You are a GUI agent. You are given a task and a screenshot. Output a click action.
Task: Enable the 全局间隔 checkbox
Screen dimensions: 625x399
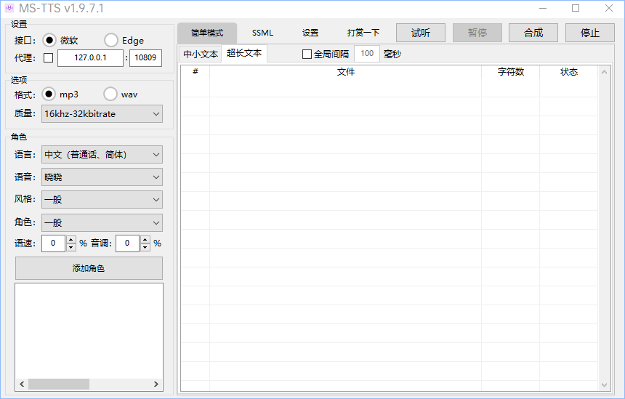tap(307, 55)
